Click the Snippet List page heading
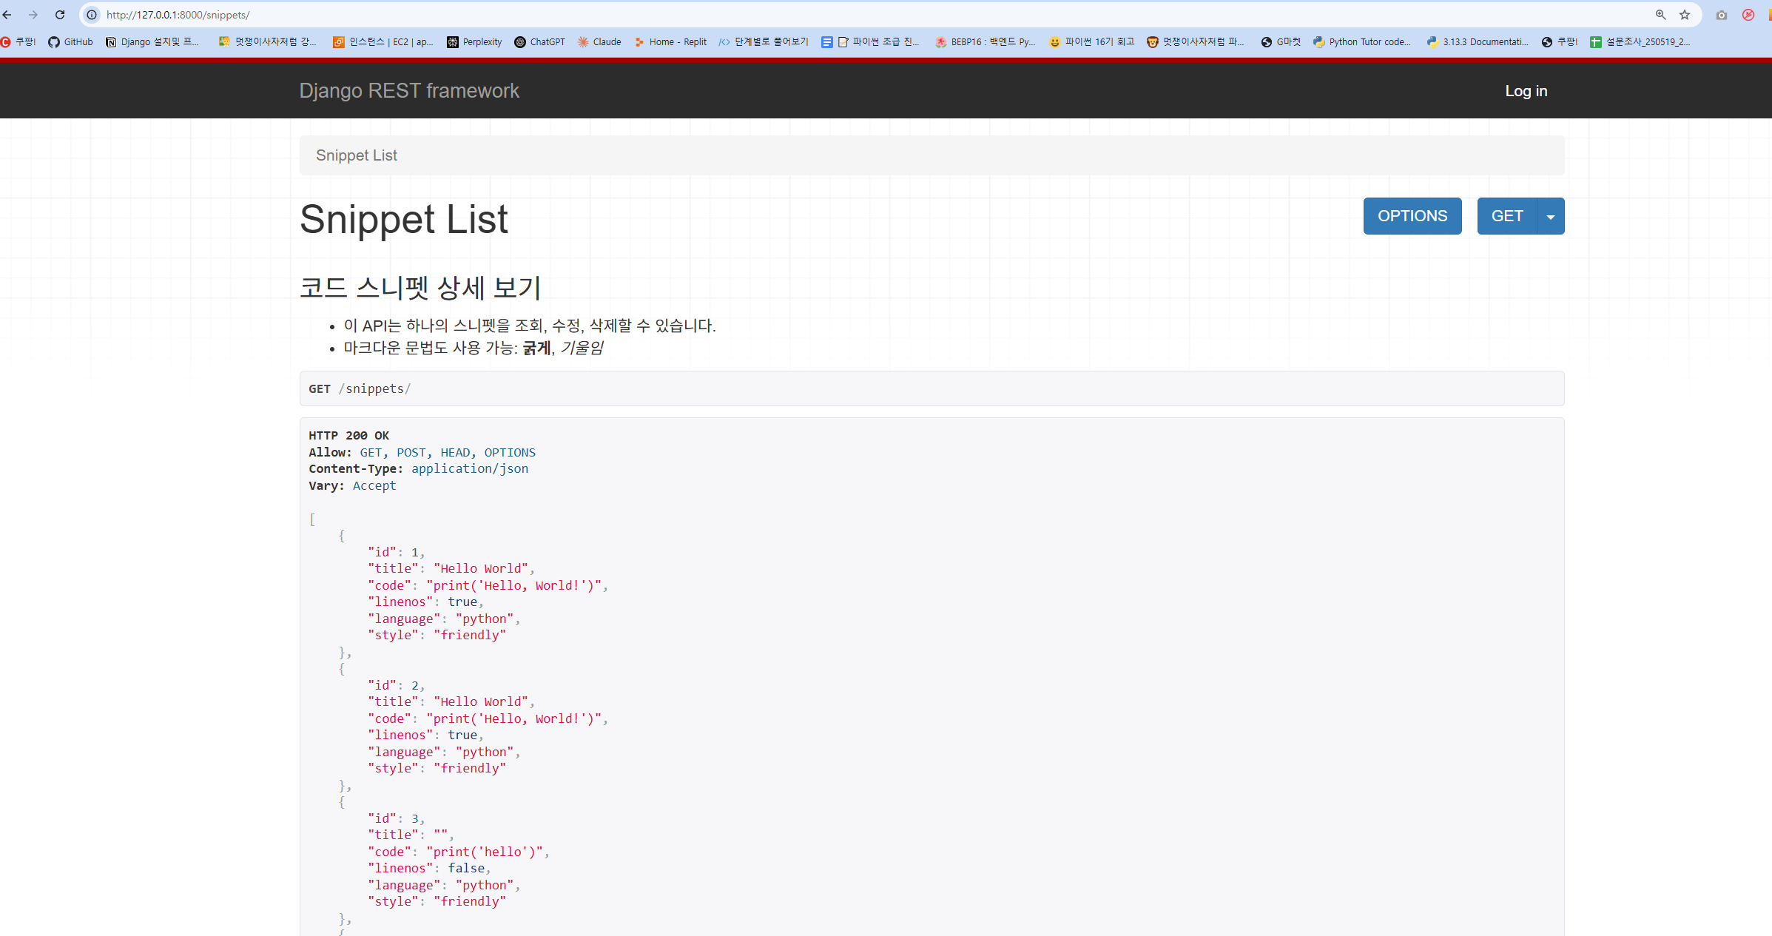The width and height of the screenshot is (1772, 936). tap(404, 219)
